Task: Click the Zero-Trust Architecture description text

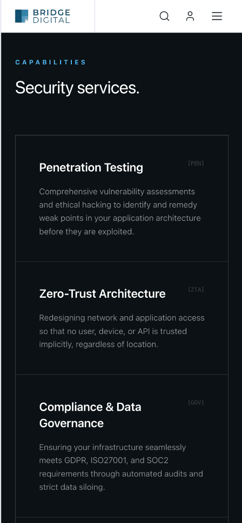Action: click(122, 331)
